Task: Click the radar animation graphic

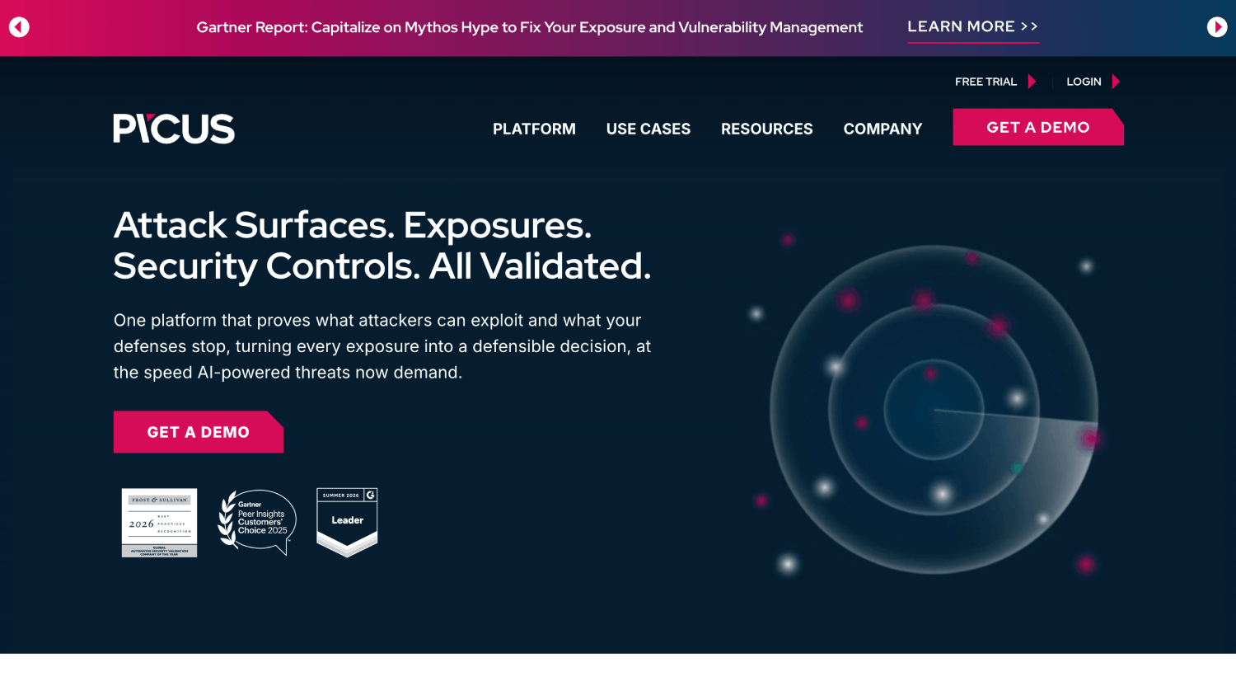Action: [934, 410]
